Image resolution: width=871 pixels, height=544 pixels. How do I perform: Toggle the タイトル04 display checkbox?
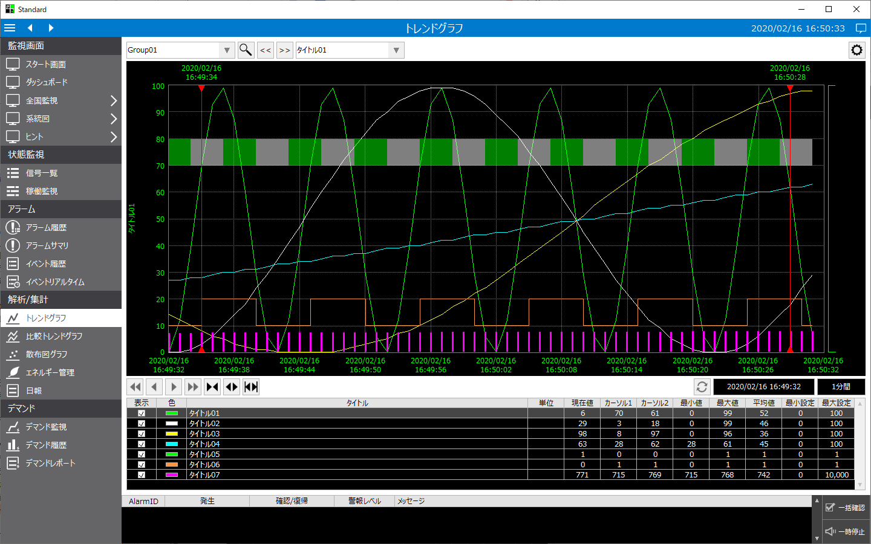click(142, 444)
